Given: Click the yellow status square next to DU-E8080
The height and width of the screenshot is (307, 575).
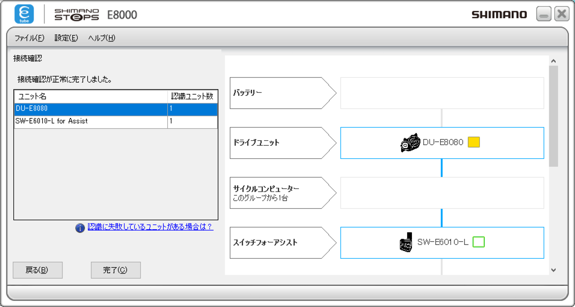Looking at the screenshot, I should coord(473,143).
